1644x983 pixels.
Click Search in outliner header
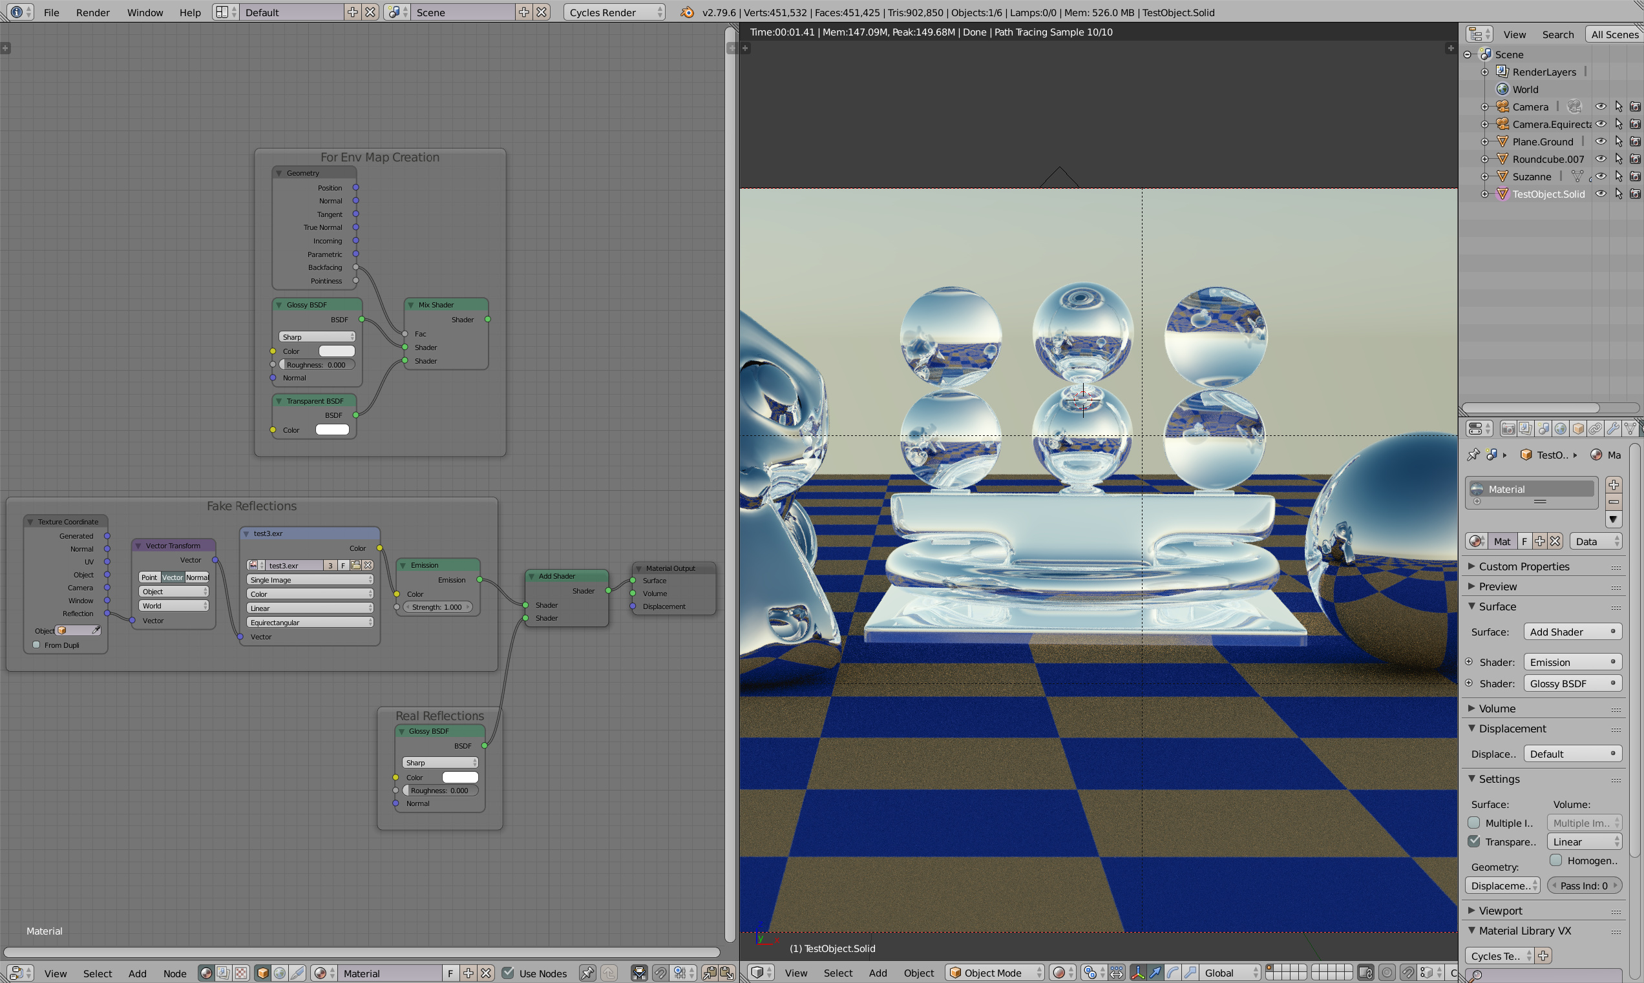(x=1557, y=34)
